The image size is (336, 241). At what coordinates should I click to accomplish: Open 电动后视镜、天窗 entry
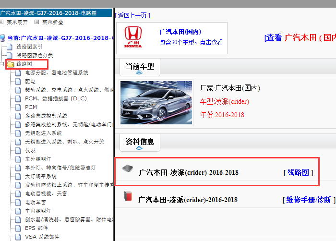pyautogui.click(x=46, y=193)
